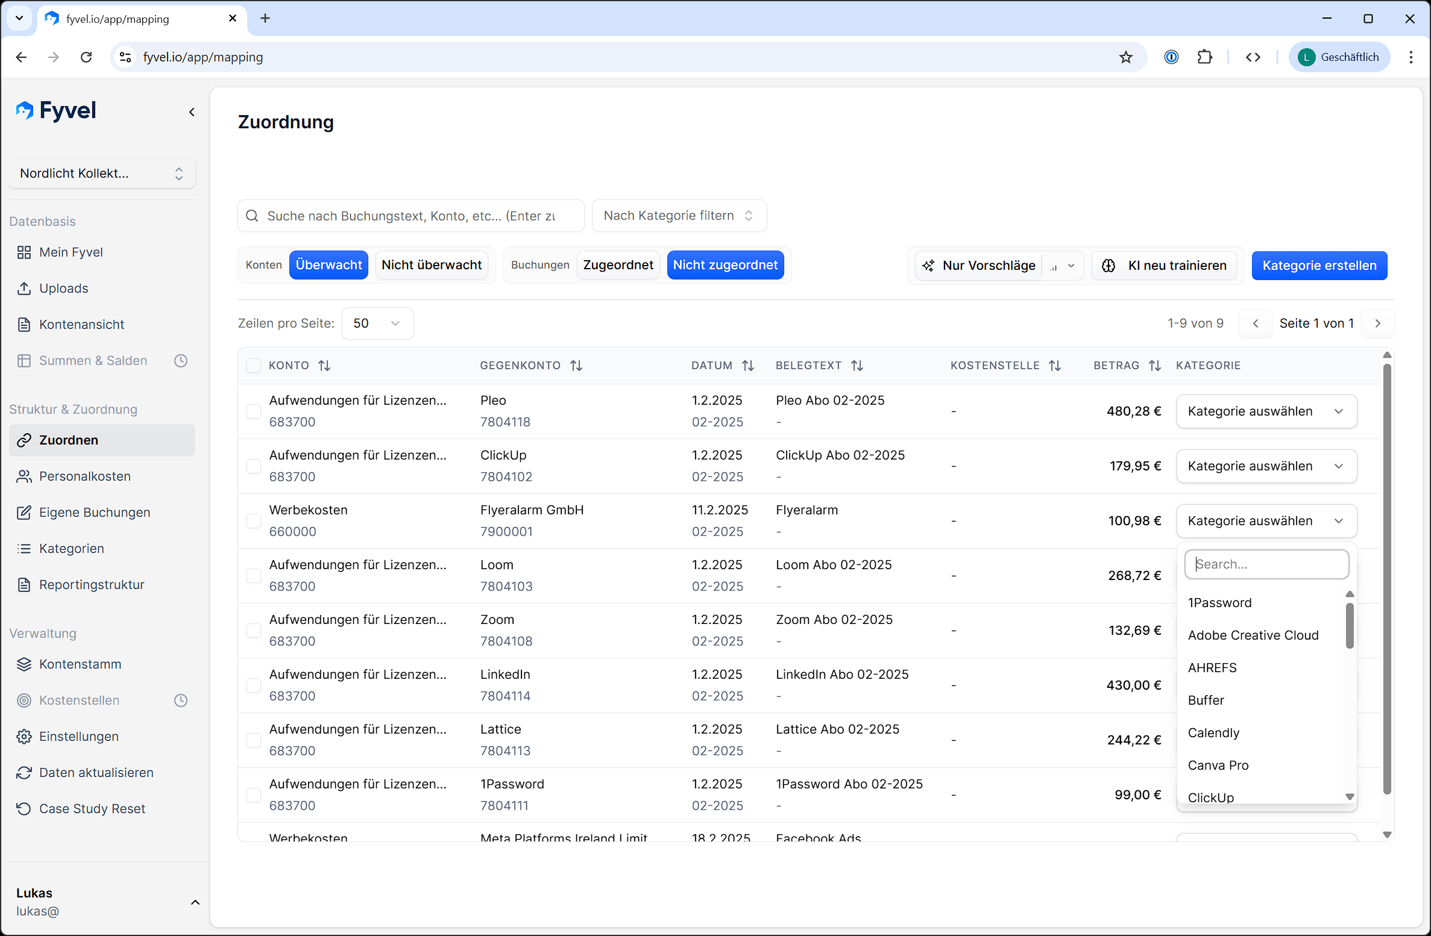Image resolution: width=1431 pixels, height=936 pixels.
Task: Toggle the select-all rows checkbox
Action: click(254, 366)
